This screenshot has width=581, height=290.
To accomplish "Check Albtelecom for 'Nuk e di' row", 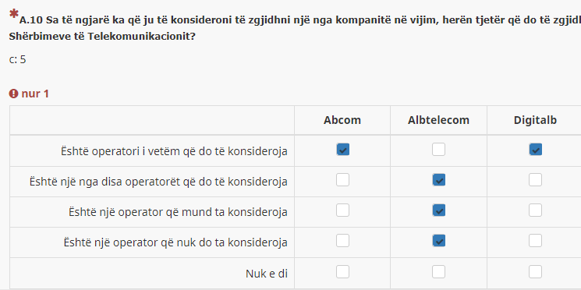I will point(439,272).
